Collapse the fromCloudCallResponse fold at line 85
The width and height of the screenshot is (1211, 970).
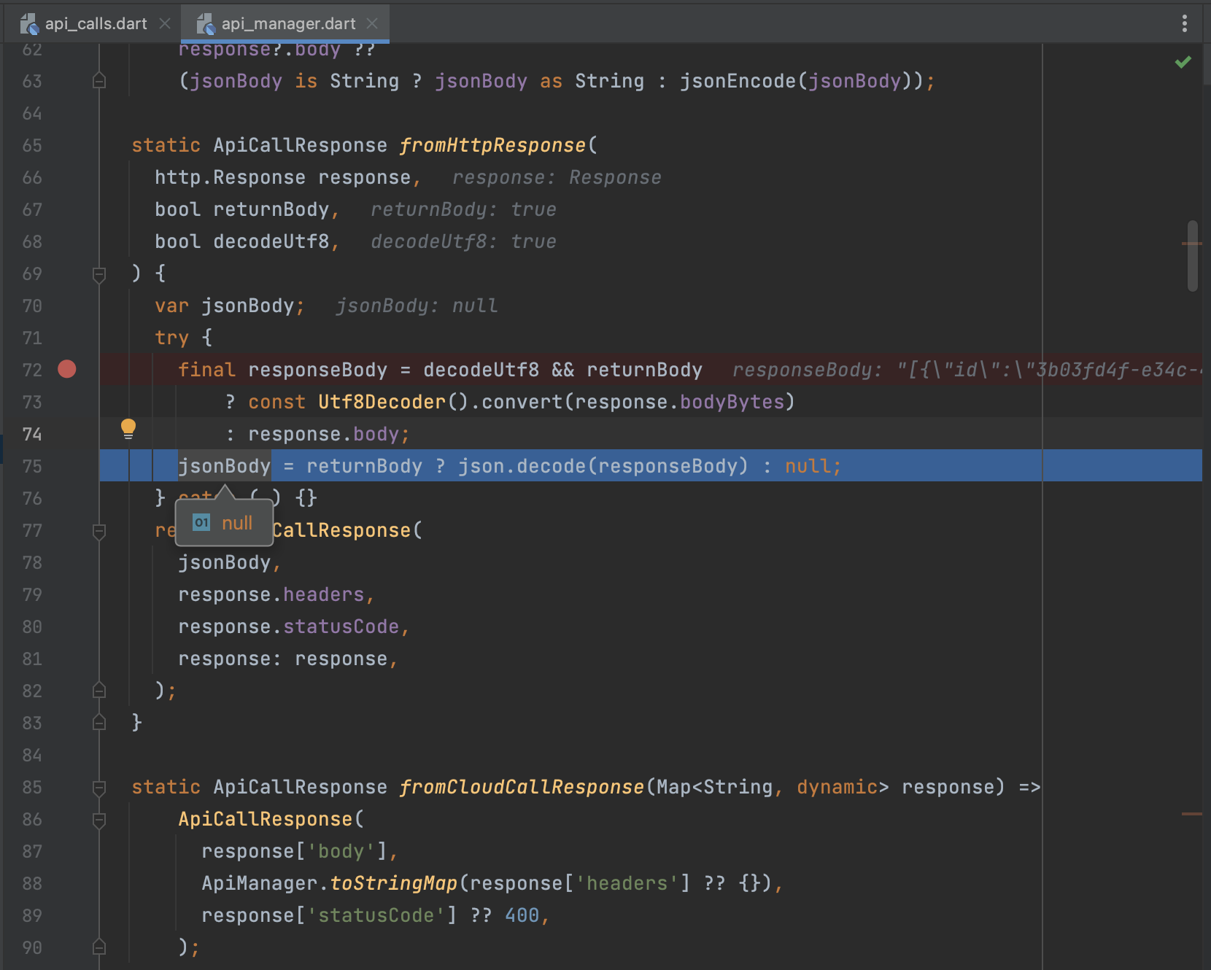99,788
